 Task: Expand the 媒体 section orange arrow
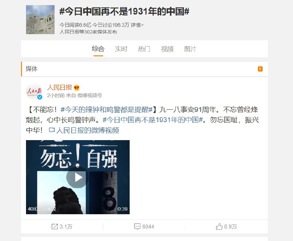(260, 69)
